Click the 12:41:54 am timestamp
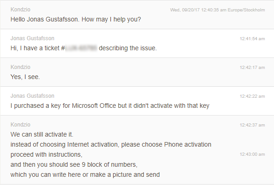This screenshot has width=274, height=185. pos(252,39)
